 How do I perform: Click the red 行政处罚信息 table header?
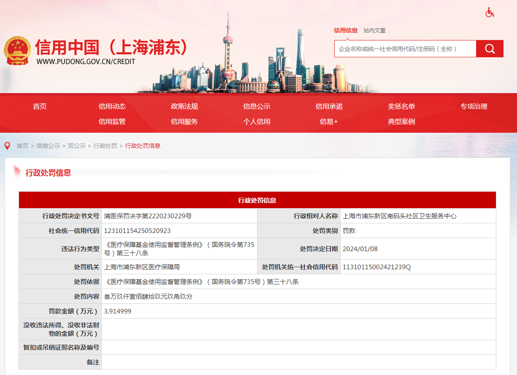(257, 200)
